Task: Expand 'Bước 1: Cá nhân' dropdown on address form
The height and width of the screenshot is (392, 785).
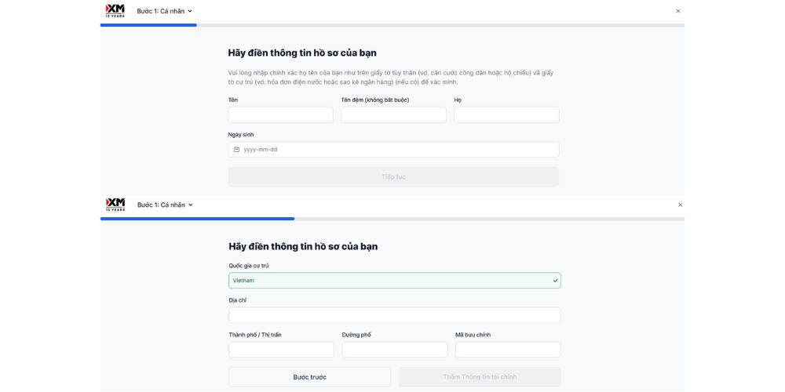Action: 165,205
